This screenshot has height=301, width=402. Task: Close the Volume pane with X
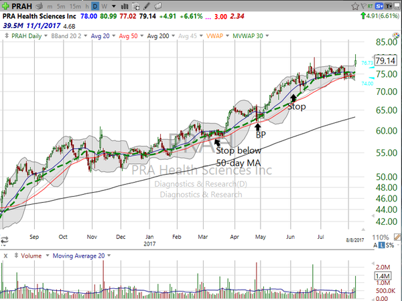[x=5, y=256]
